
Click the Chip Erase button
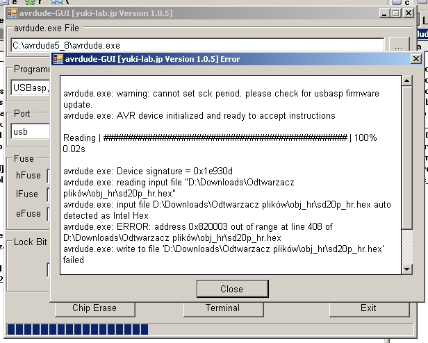pos(94,308)
